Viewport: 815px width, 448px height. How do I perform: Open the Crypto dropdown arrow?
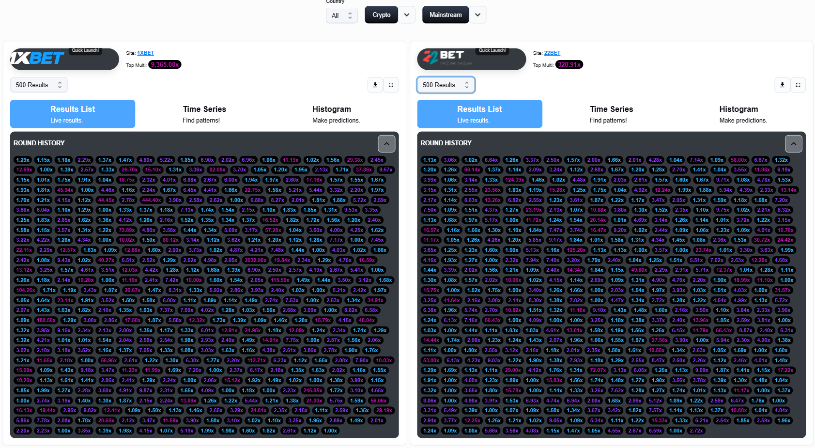(407, 15)
